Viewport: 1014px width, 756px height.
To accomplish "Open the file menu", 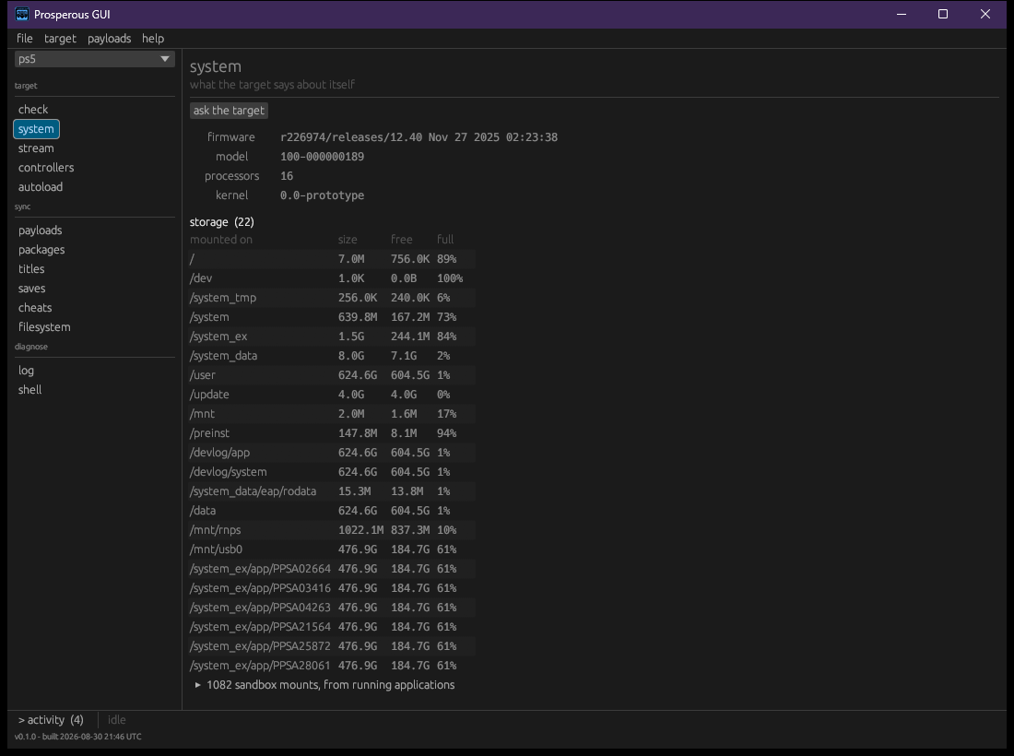I will click(25, 38).
